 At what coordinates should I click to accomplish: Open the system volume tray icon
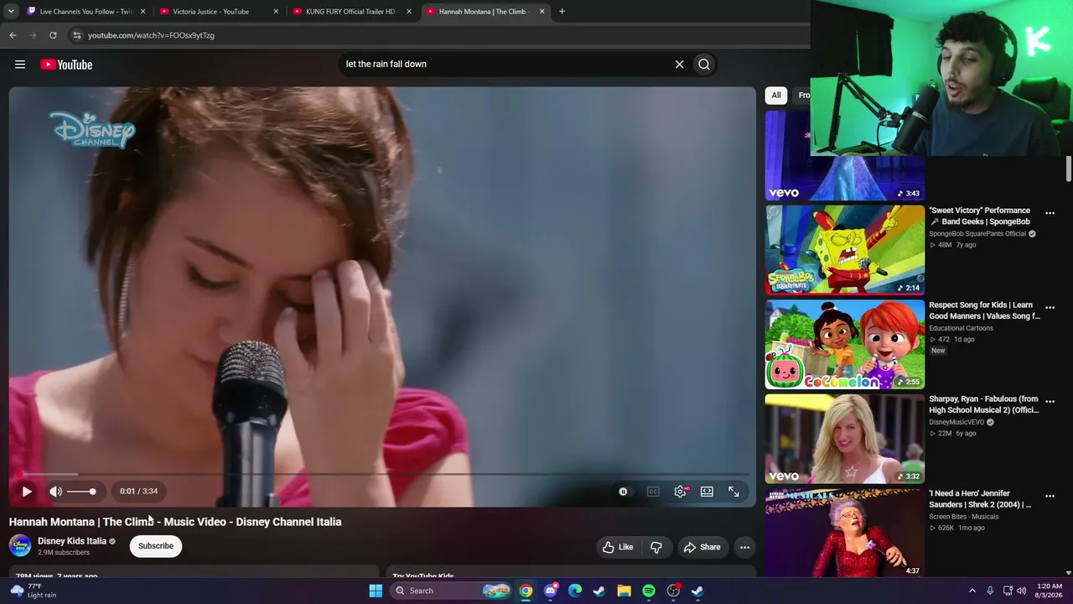pyautogui.click(x=1021, y=591)
